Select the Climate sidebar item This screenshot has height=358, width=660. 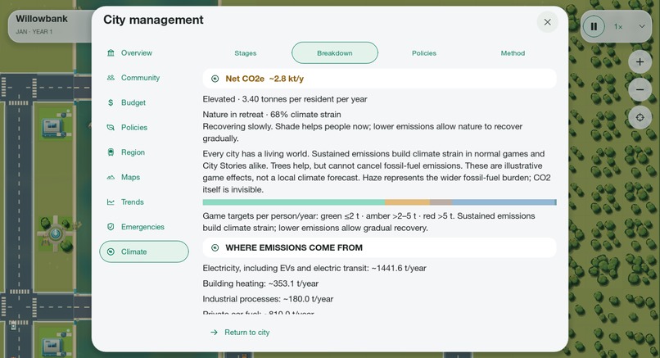[144, 252]
